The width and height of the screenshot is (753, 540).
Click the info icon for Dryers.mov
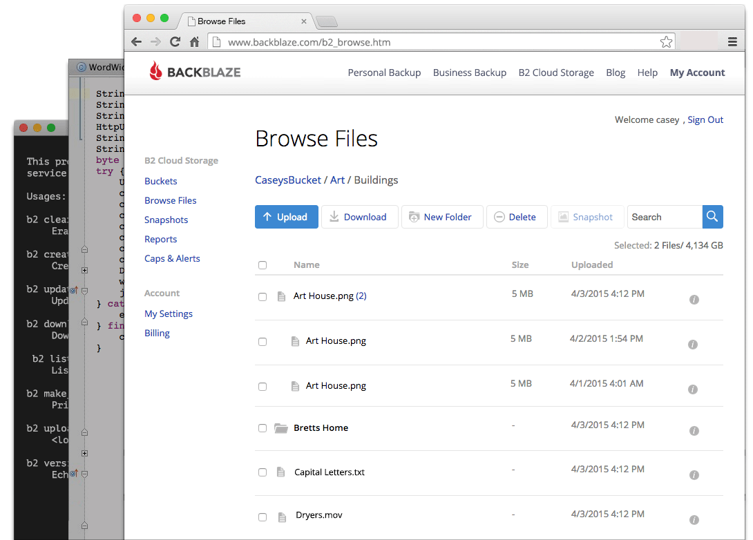pyautogui.click(x=694, y=520)
